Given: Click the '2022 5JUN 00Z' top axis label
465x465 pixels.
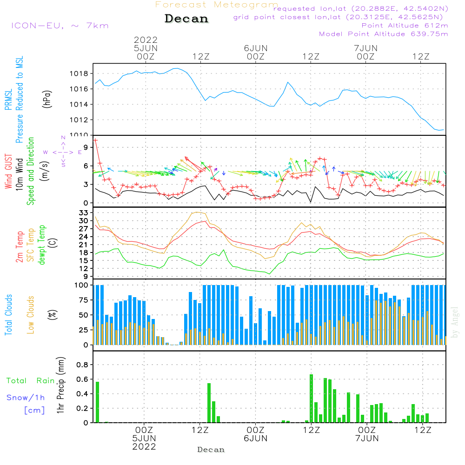Looking at the screenshot, I should click(x=146, y=48).
